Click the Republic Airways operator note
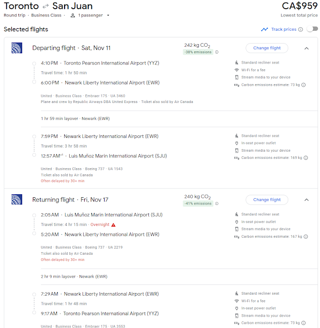 pyautogui.click(x=89, y=102)
